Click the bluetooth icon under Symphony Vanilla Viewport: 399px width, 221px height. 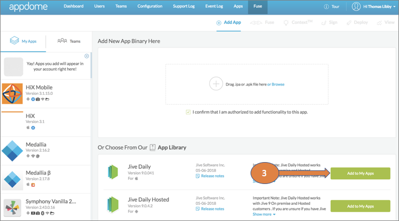pos(43,213)
